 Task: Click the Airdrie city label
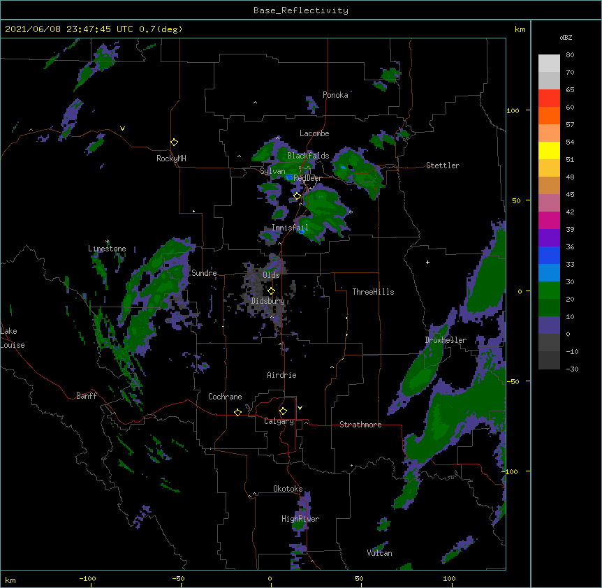pyautogui.click(x=282, y=375)
